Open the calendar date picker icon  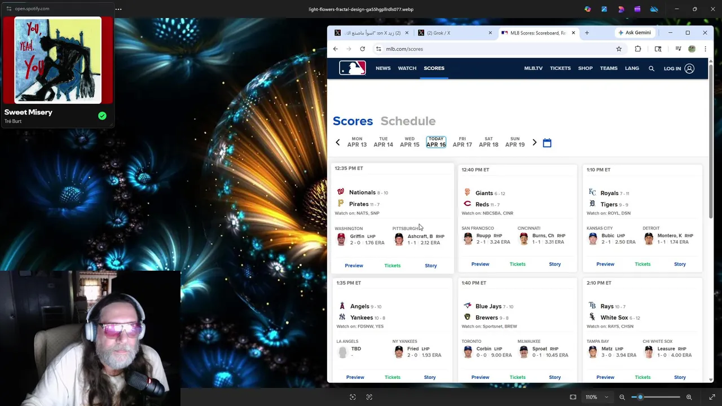point(547,143)
